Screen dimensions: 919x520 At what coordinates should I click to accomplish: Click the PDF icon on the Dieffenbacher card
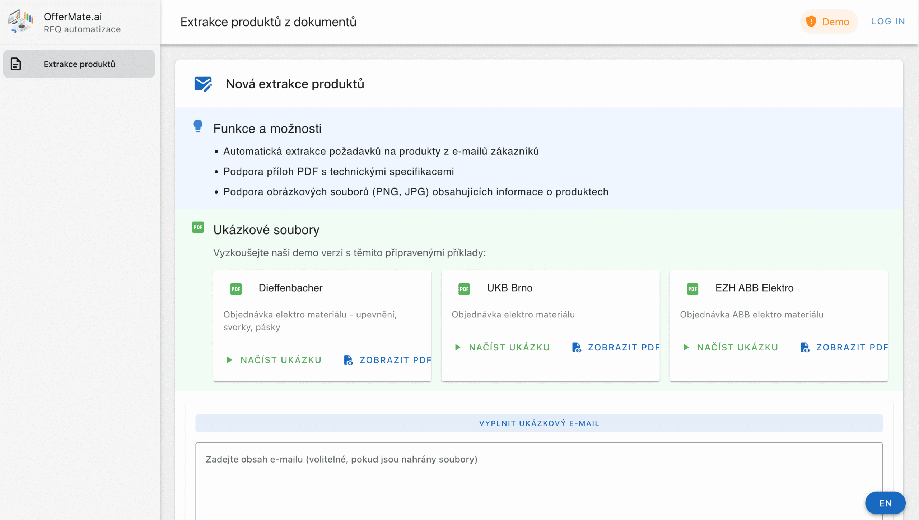coord(236,289)
